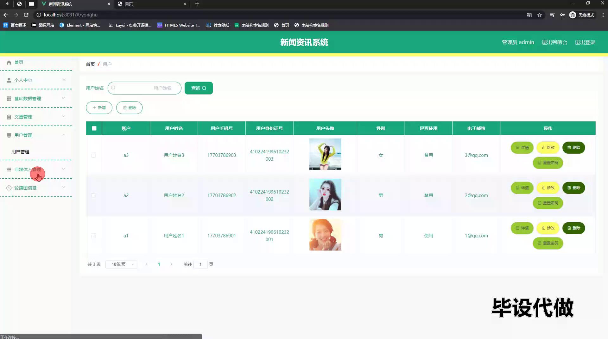Click the delete button for user a3
608x339 pixels.
573,148
